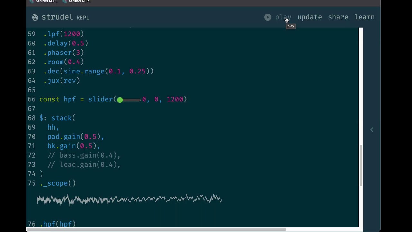This screenshot has height=232, width=412.
Task: Click the "._scope()" code line
Action: [58, 183]
